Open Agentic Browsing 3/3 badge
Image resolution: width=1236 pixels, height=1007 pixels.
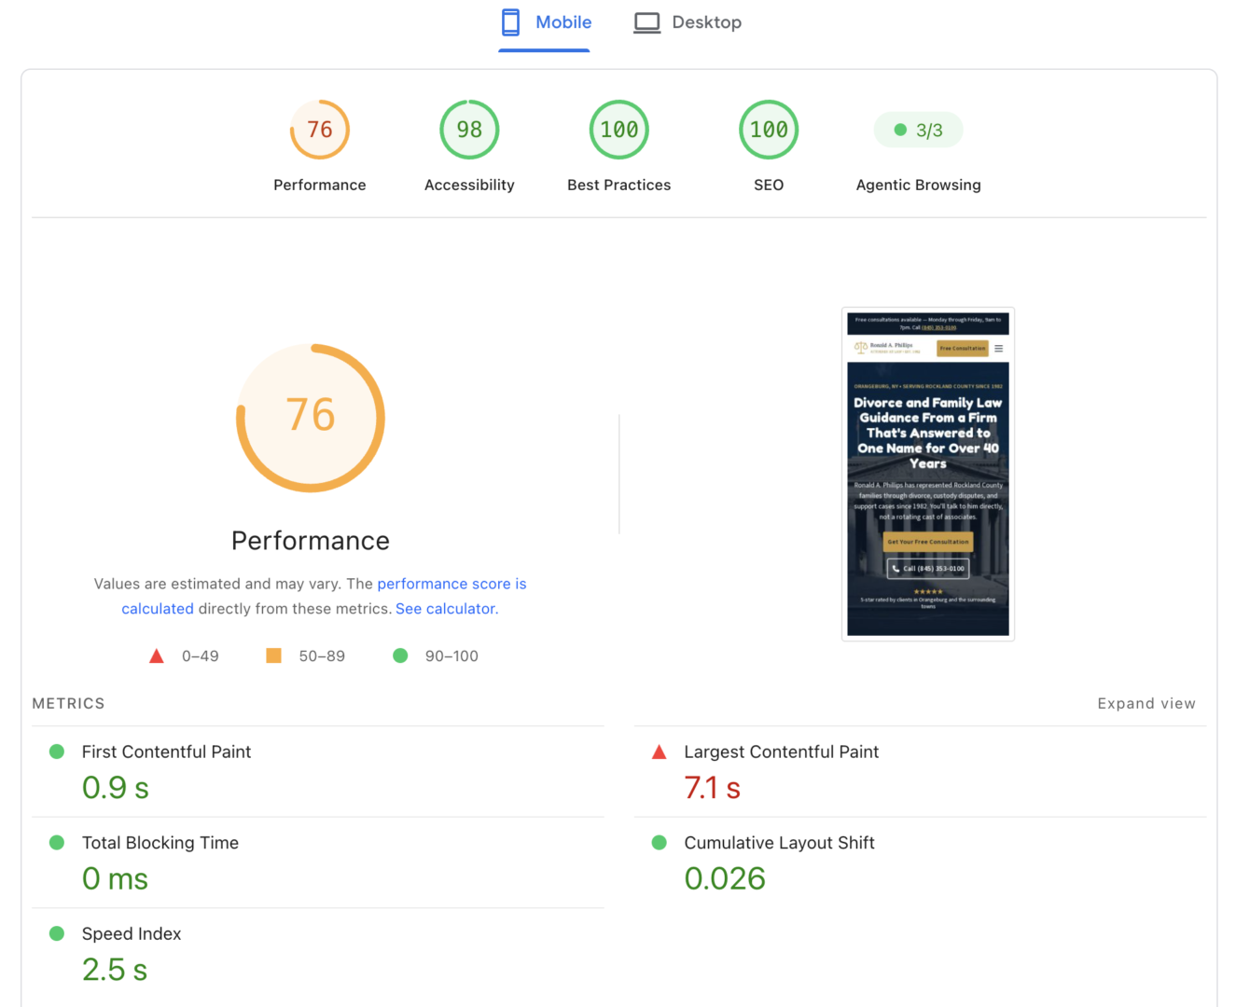tap(918, 130)
